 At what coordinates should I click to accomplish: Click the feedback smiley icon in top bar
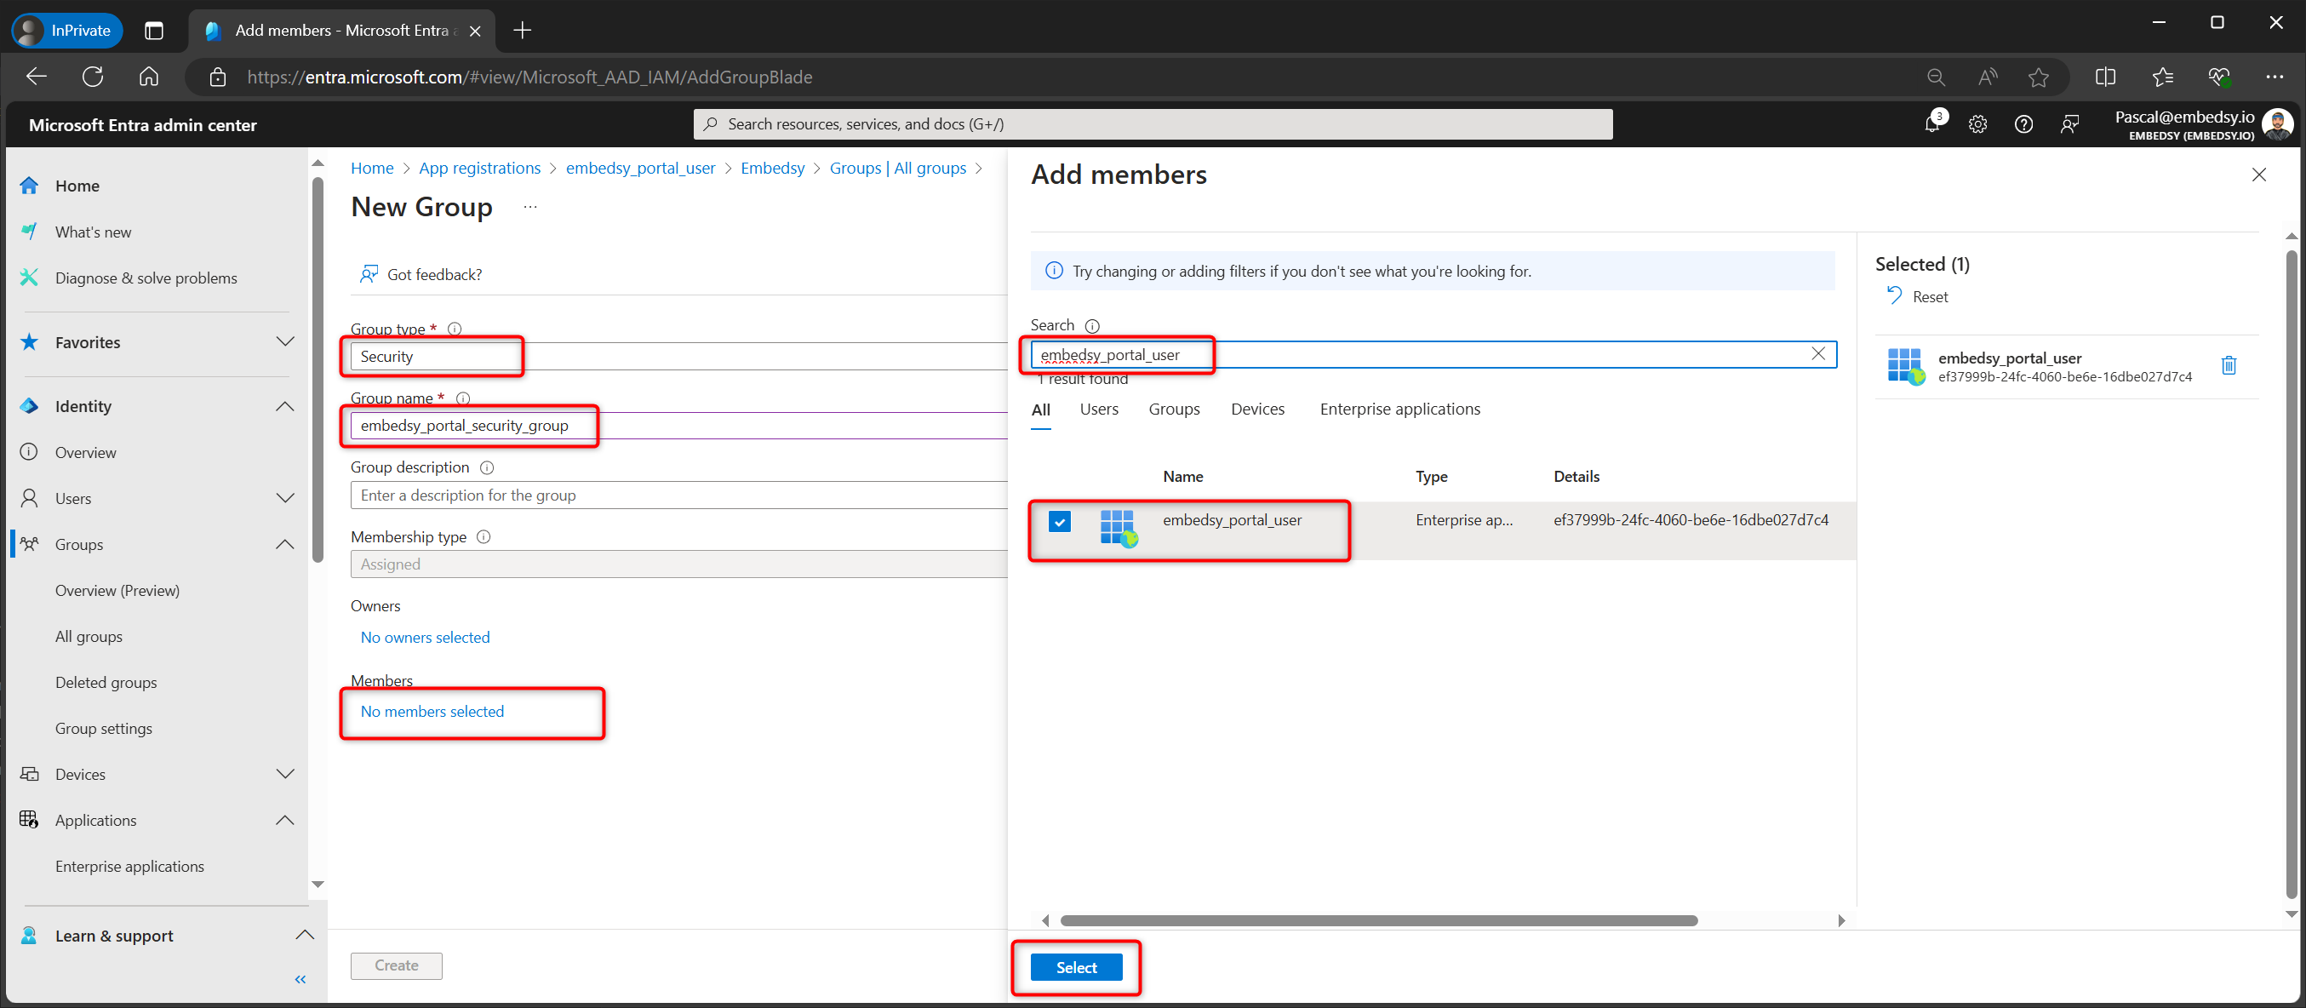[x=2070, y=123]
